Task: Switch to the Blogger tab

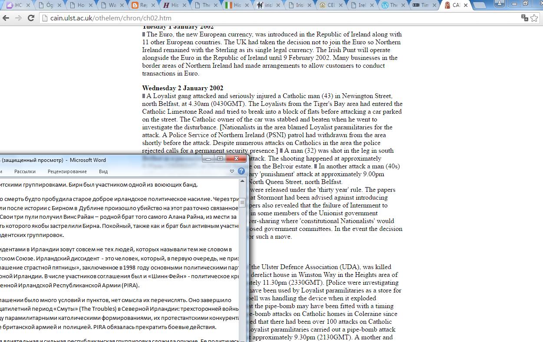Action: 140,5
